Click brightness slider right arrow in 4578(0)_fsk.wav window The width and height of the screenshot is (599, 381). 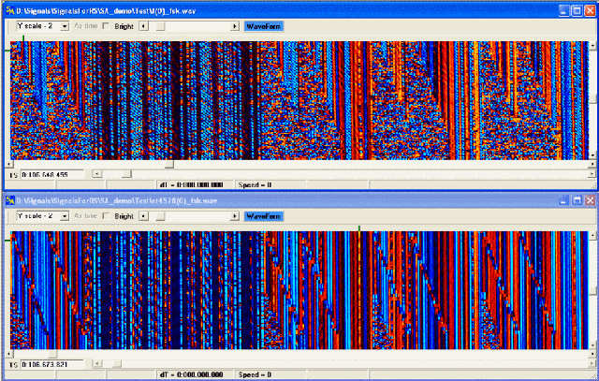point(235,215)
